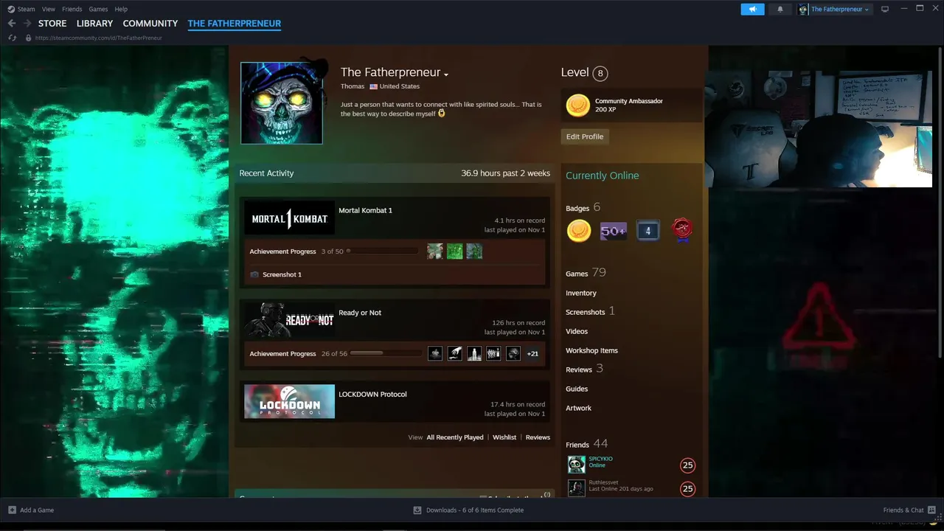Click the Community Ambassador gold coin badge

click(x=577, y=105)
